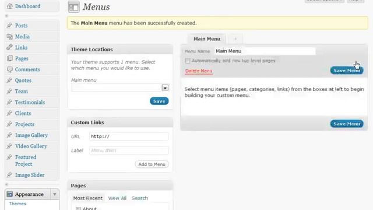Open Dashboard in the sidebar
Screen dimensions: 373x210
[27, 6]
